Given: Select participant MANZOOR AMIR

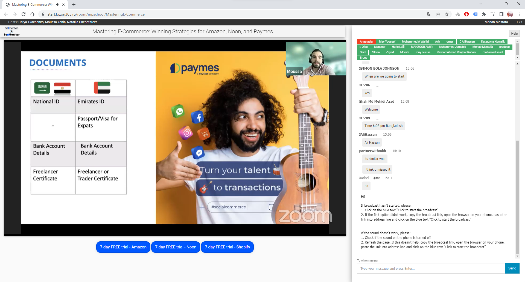Looking at the screenshot, I should point(422,47).
